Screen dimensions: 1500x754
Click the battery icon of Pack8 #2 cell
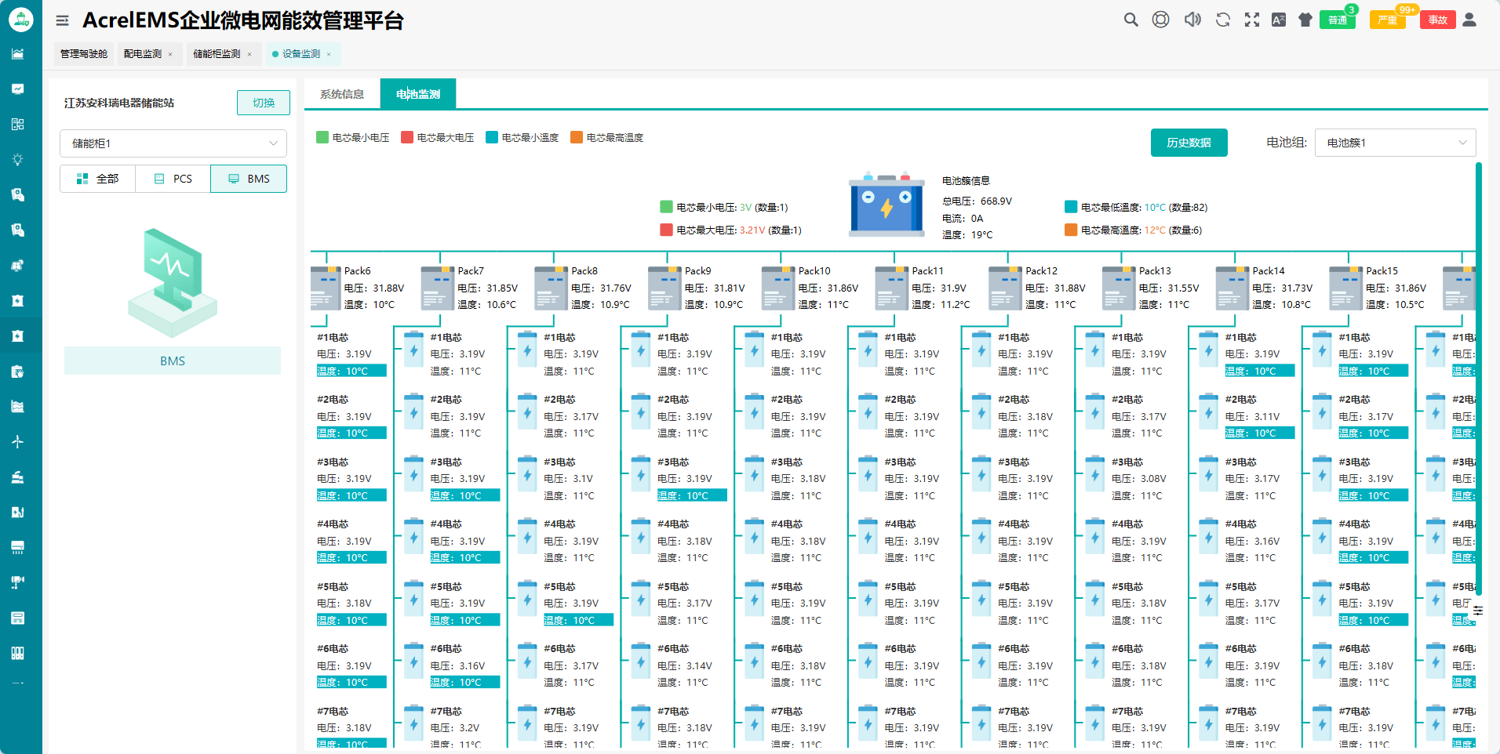coord(527,411)
